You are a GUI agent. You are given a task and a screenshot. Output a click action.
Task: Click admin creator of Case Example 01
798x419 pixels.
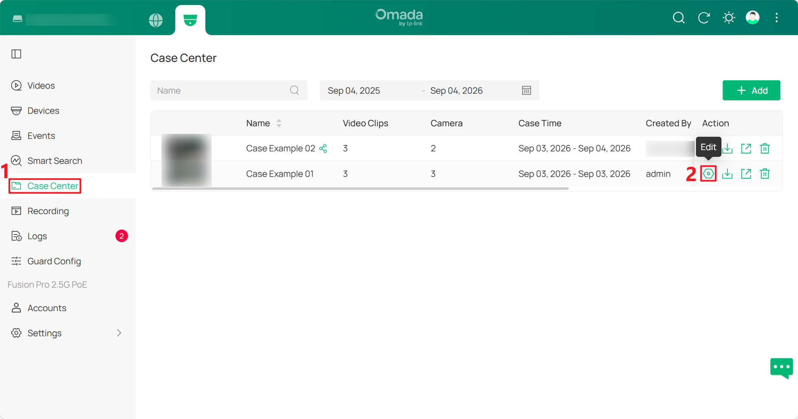pyautogui.click(x=658, y=174)
